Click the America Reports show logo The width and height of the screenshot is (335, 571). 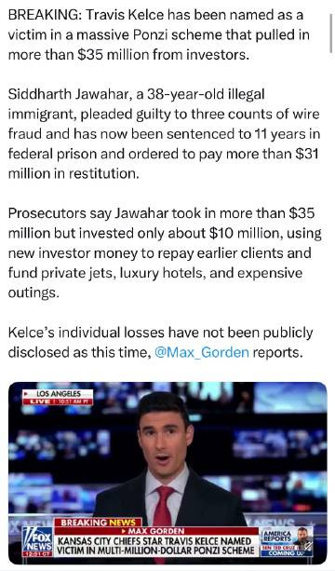277,537
